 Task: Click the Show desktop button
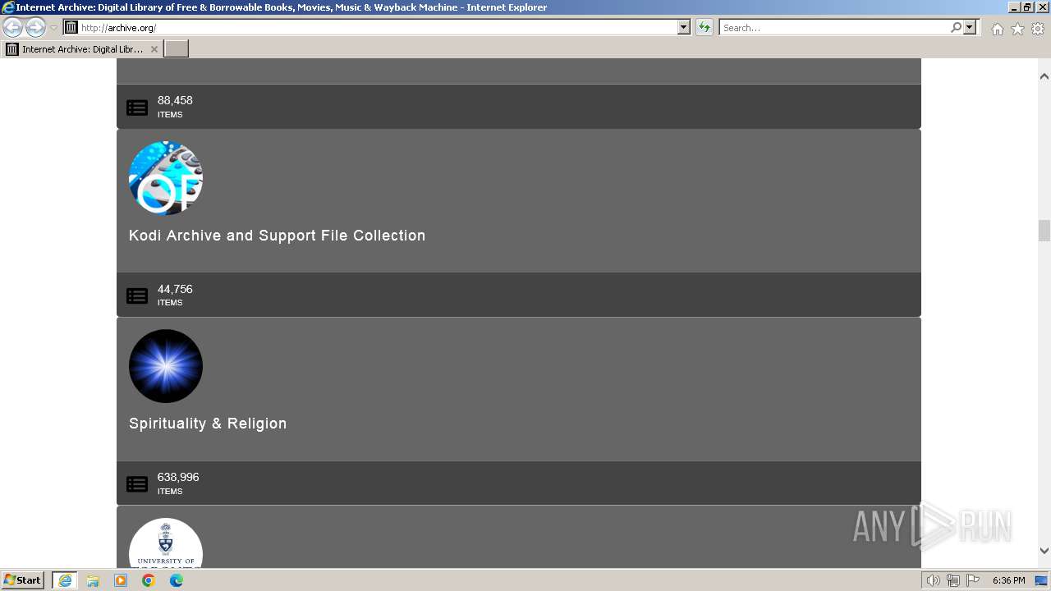pyautogui.click(x=1042, y=580)
